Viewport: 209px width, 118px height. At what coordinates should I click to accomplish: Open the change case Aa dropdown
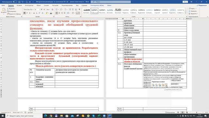coord(48,10)
